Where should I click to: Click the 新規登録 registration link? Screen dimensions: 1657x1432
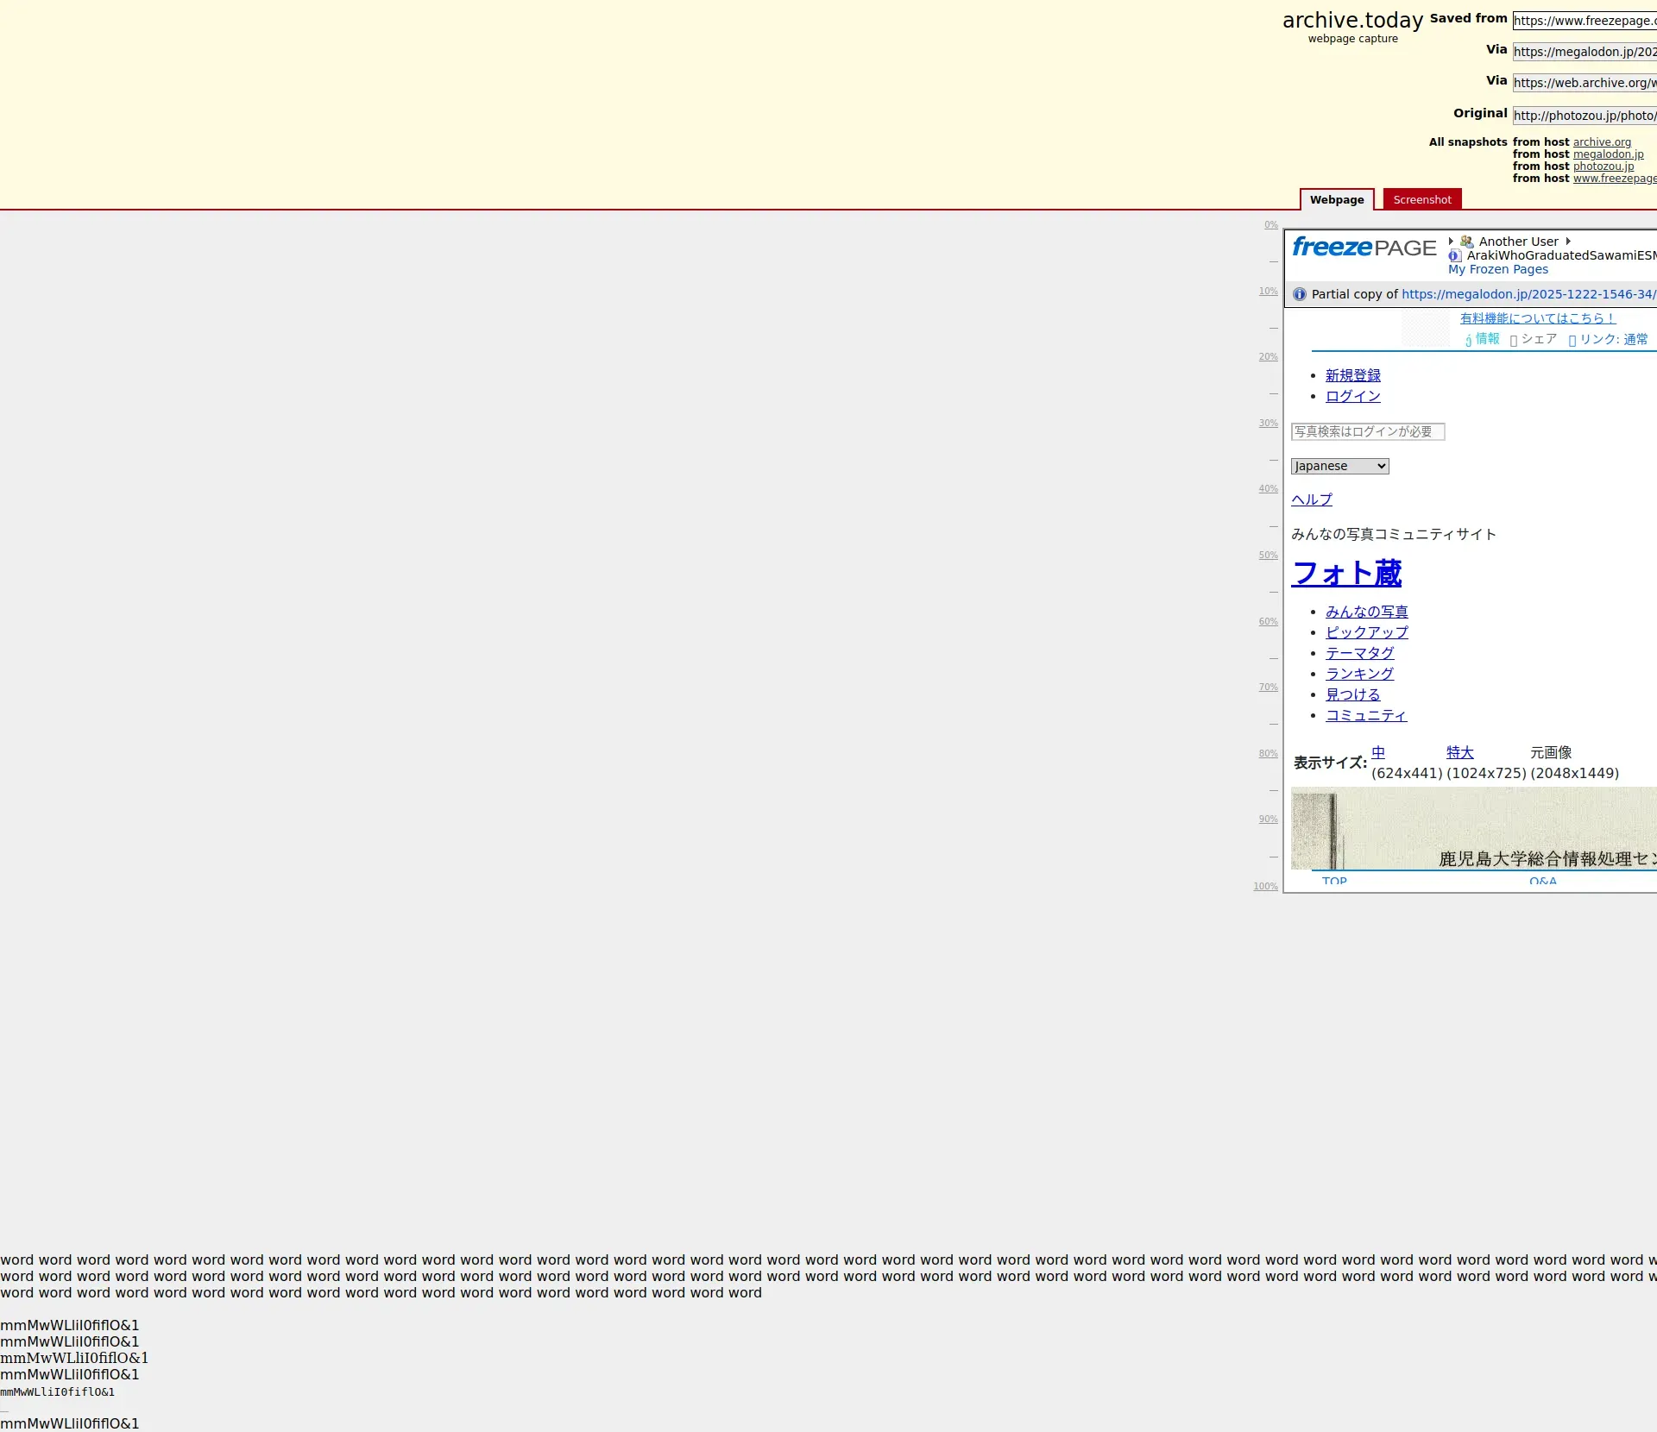1352,375
